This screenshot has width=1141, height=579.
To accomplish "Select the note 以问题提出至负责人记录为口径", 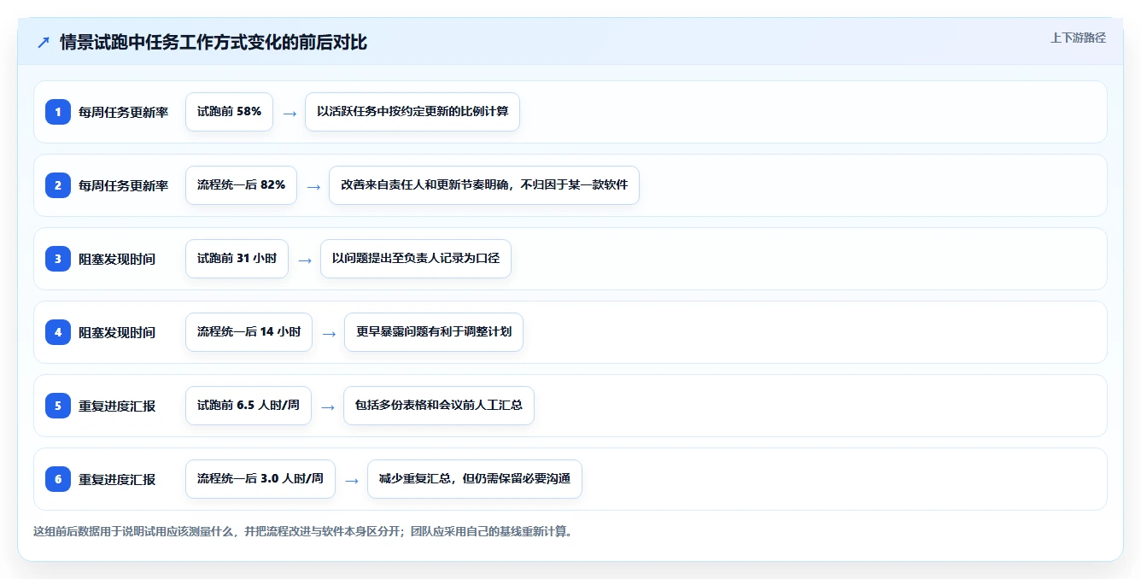I will point(416,259).
